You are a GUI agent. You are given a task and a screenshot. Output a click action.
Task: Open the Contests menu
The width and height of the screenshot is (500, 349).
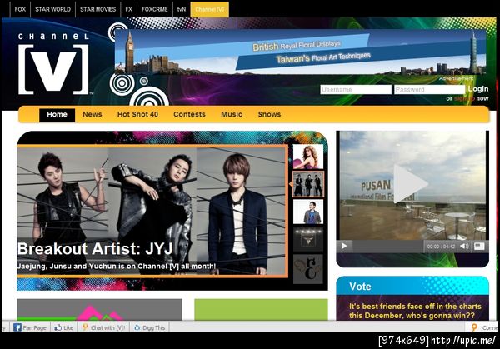tap(189, 114)
